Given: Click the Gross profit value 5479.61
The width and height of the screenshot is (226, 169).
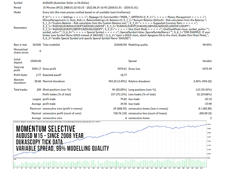Looking at the screenshot, I should pos(122,69).
